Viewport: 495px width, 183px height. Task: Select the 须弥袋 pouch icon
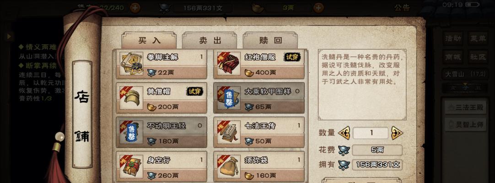point(229,166)
